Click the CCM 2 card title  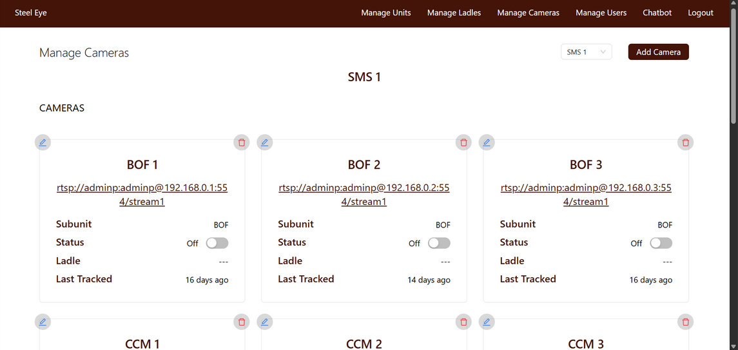[x=364, y=344]
